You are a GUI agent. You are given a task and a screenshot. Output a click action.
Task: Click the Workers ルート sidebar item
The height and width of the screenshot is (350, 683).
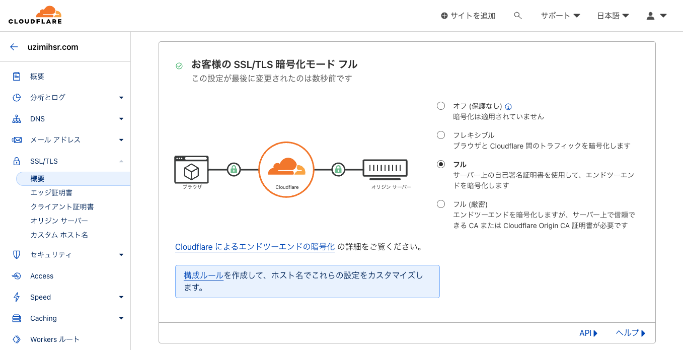(x=55, y=339)
